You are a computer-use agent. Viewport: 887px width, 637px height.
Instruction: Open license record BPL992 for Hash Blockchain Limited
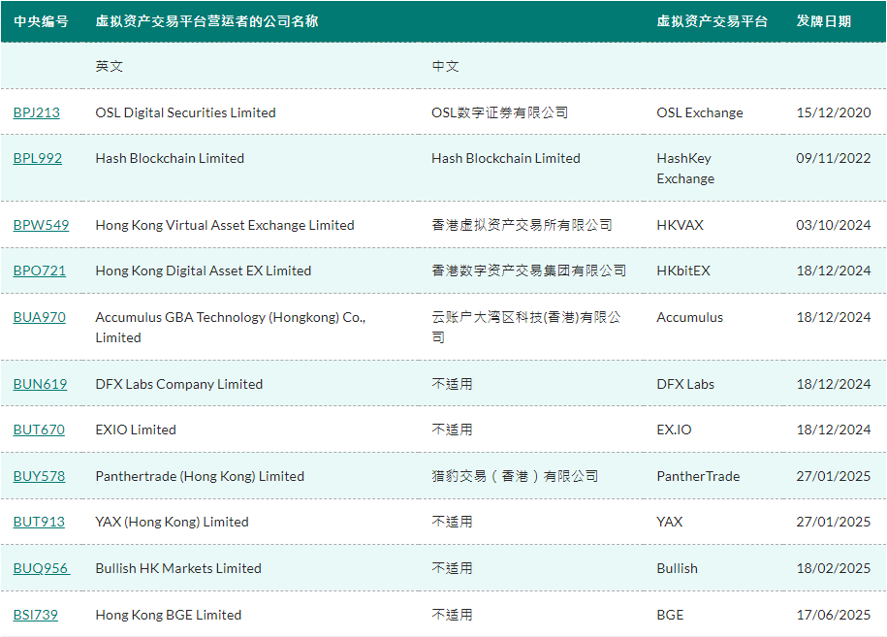coord(39,158)
